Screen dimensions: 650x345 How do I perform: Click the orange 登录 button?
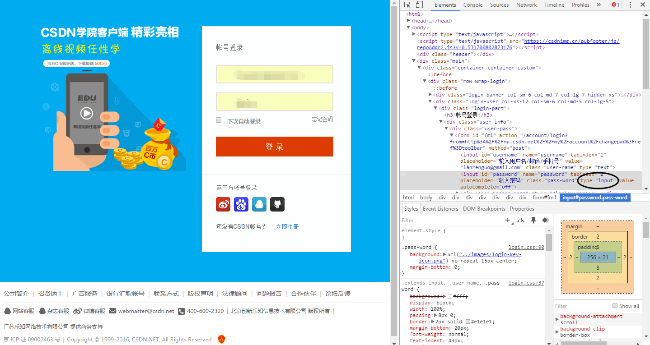click(x=275, y=147)
